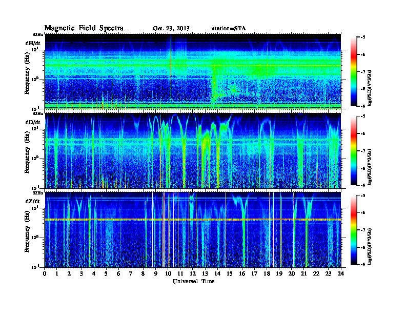406x314 pixels.
Task: Click hour tick label '7' on time axis
Action: click(x=131, y=273)
